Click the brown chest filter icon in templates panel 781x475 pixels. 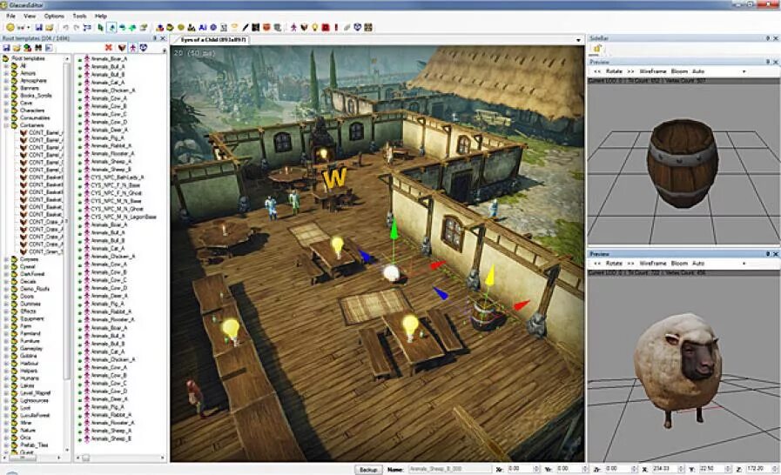122,47
